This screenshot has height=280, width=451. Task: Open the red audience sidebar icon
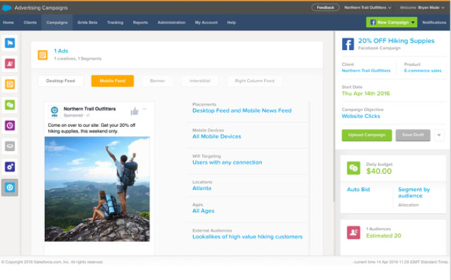(10, 63)
